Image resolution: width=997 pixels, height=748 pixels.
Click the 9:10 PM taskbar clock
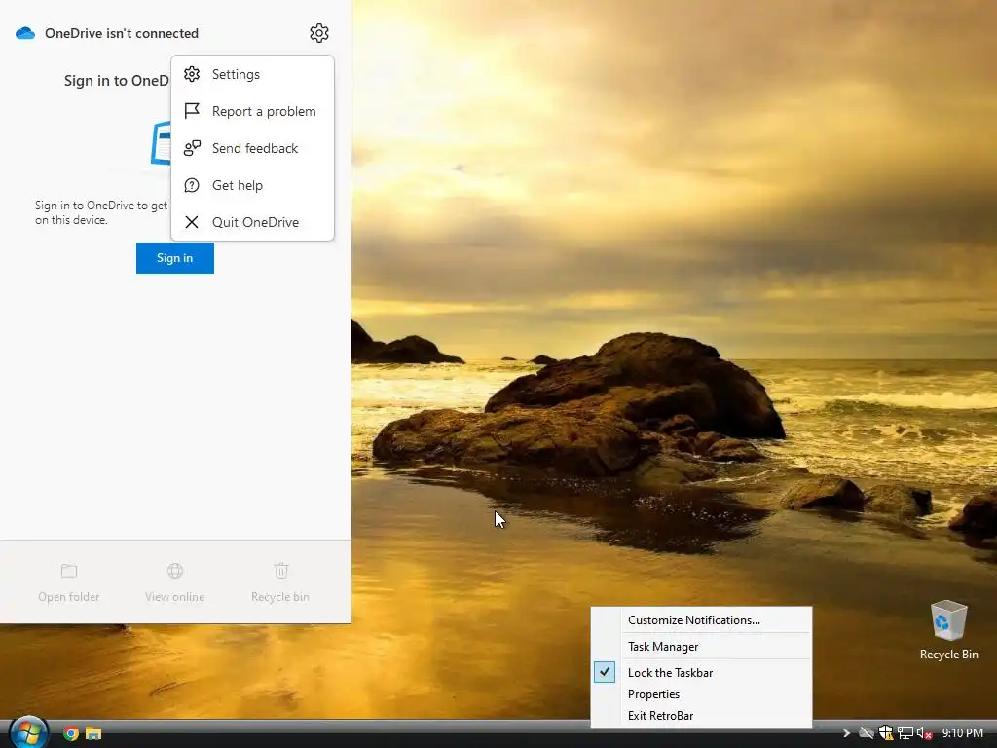pyautogui.click(x=962, y=733)
